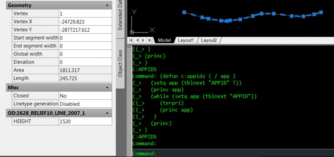Go to first layout tab arrow
Viewport: 334px width, 157px height.
point(131,40)
